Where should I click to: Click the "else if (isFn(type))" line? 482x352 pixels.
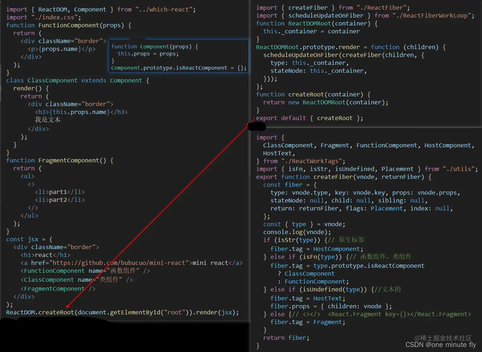tap(337, 257)
